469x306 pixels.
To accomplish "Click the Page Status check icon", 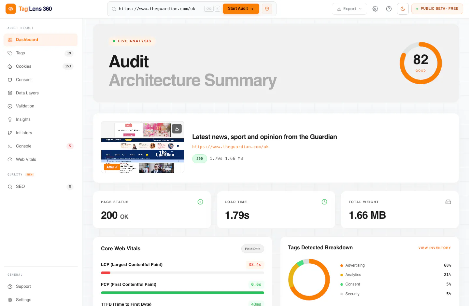I will coord(200,202).
